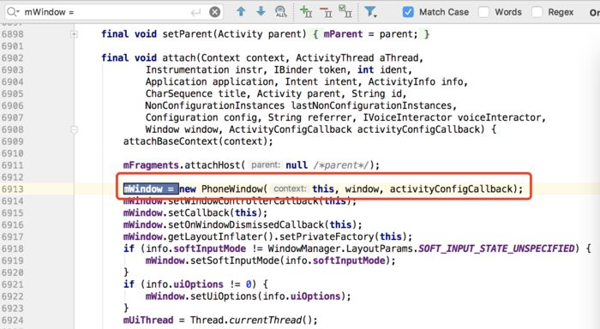Enable the Words checkbox

point(483,12)
